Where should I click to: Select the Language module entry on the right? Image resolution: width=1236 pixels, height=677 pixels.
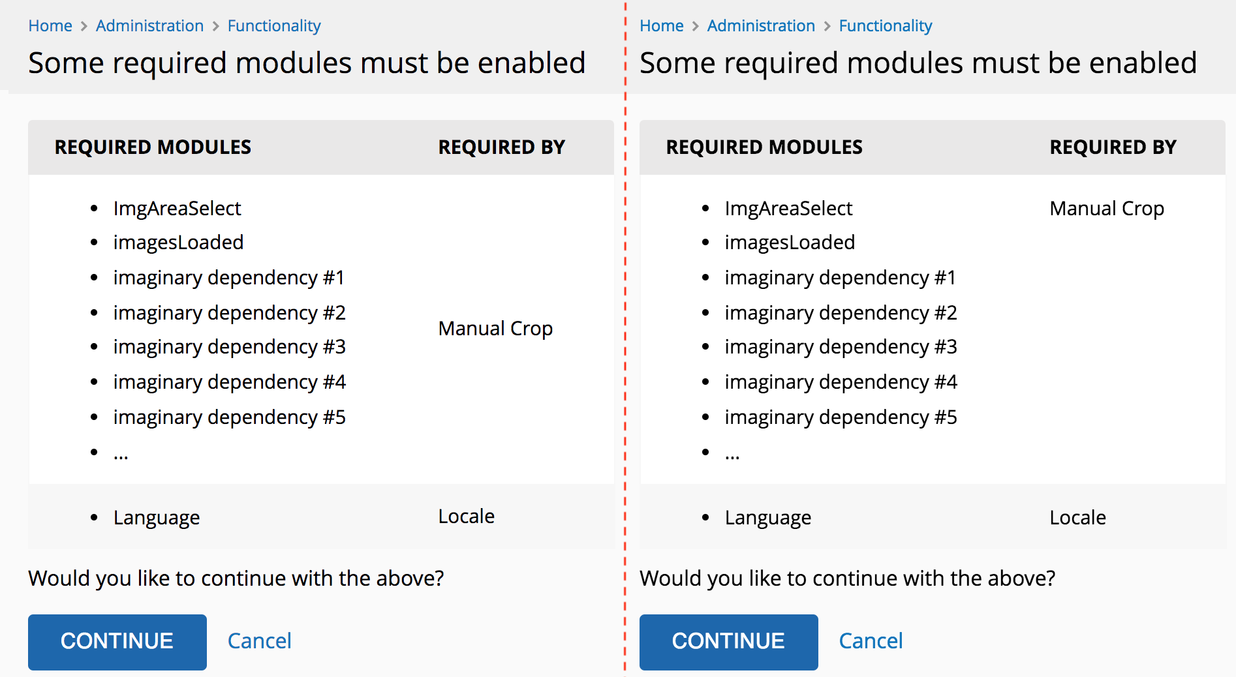[767, 517]
